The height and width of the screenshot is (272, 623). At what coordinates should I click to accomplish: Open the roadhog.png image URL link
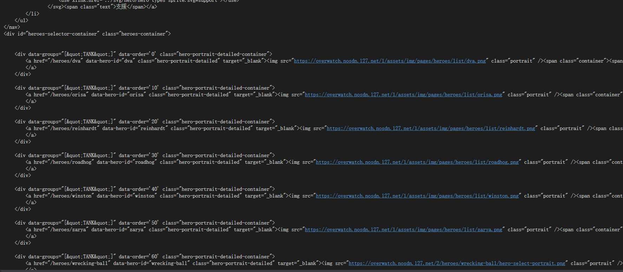click(417, 162)
